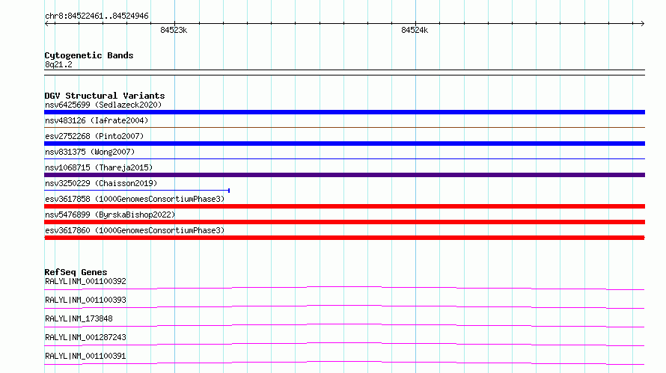Open the nsv5476899 (ByrskaBishop2022) variant label
This screenshot has height=373, width=666.
coord(110,215)
